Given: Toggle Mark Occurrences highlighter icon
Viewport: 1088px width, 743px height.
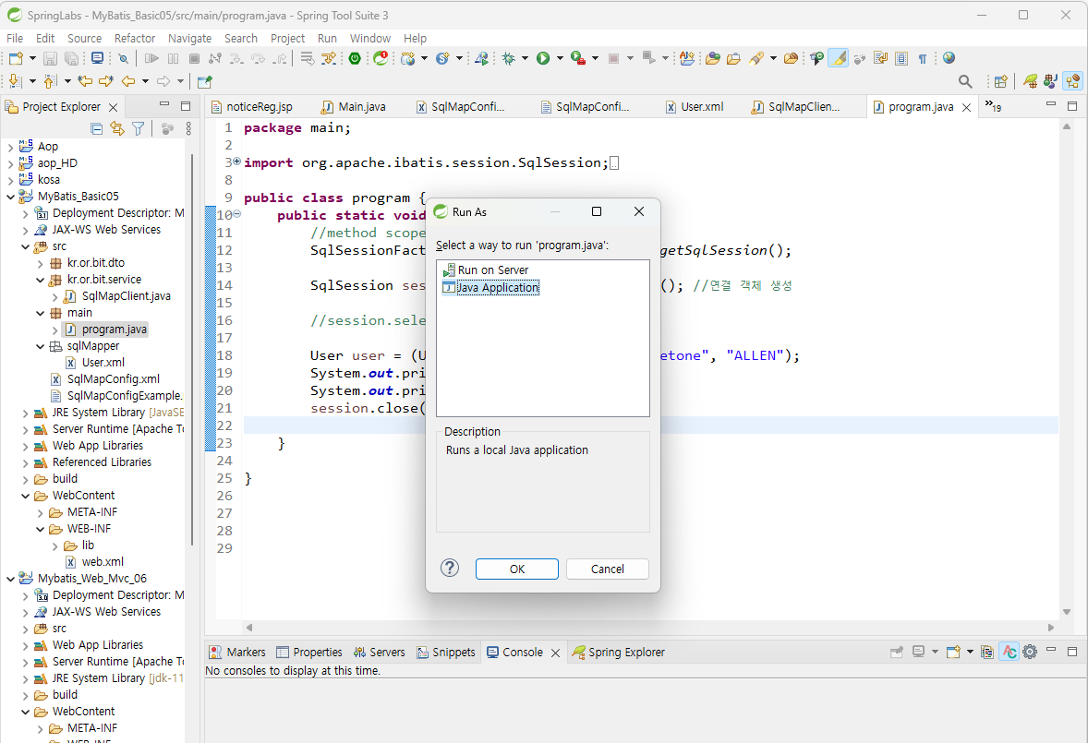Looking at the screenshot, I should (839, 58).
